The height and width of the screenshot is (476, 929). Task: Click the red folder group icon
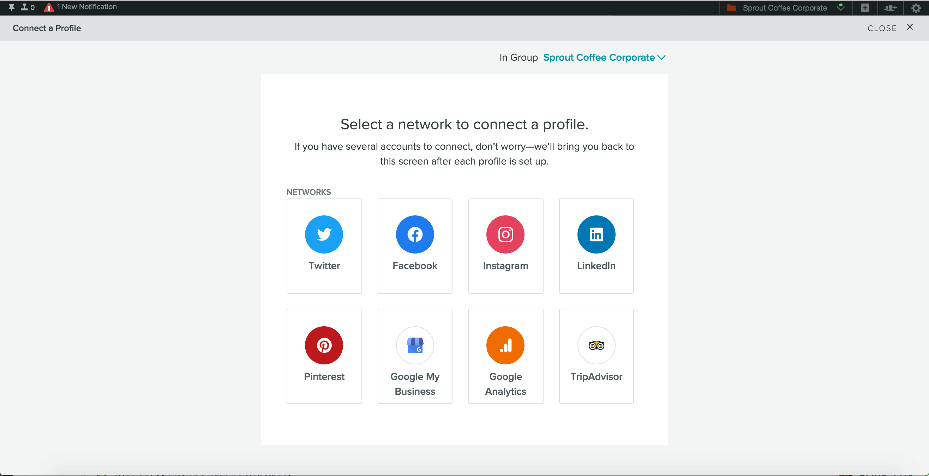731,7
